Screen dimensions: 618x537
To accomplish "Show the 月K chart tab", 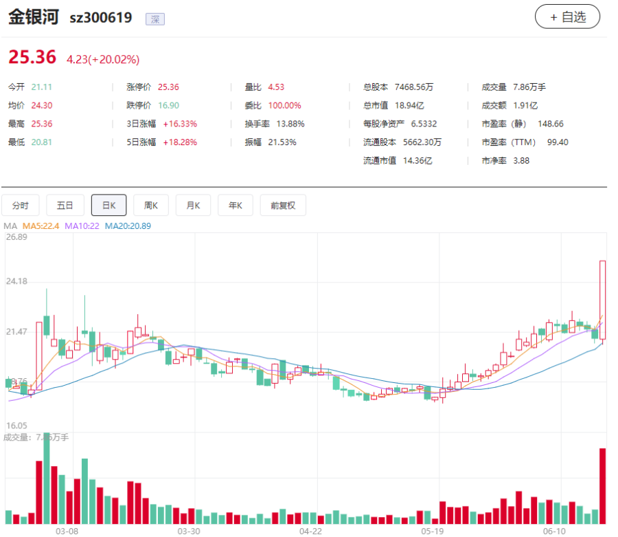I will tap(193, 205).
